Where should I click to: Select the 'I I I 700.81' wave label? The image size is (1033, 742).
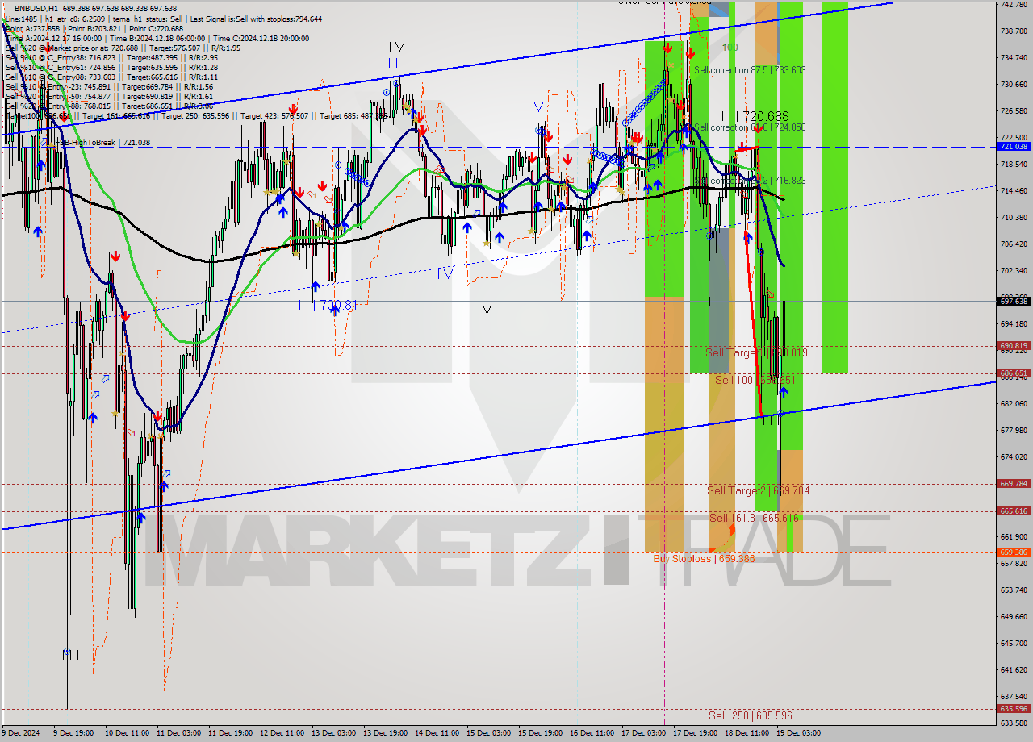(327, 305)
